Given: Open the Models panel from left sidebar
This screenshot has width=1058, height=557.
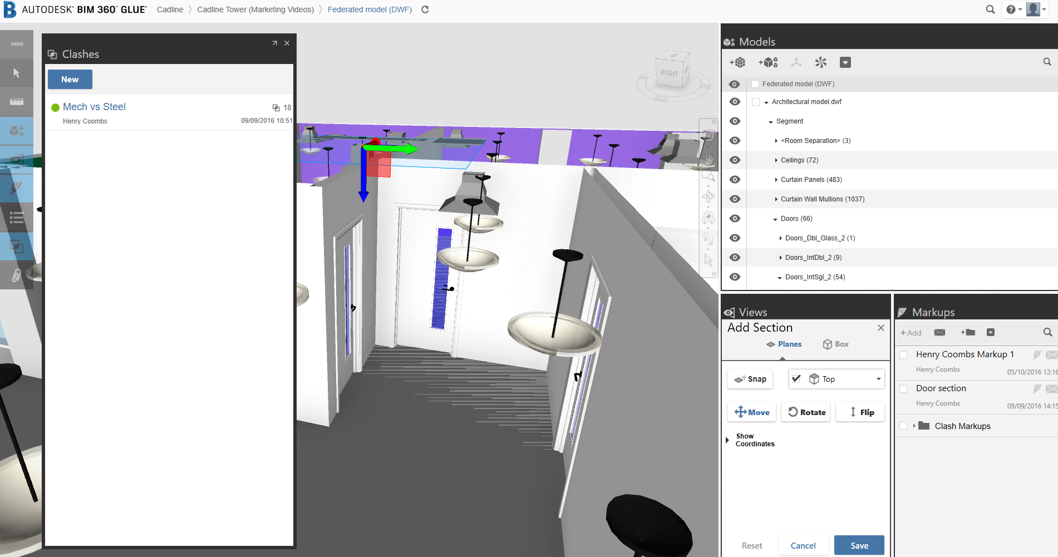Looking at the screenshot, I should [17, 131].
